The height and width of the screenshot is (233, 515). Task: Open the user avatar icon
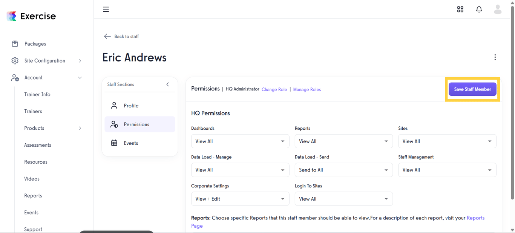[x=498, y=9]
